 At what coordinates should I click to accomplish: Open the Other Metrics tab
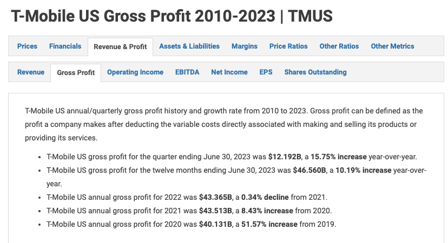[392, 46]
